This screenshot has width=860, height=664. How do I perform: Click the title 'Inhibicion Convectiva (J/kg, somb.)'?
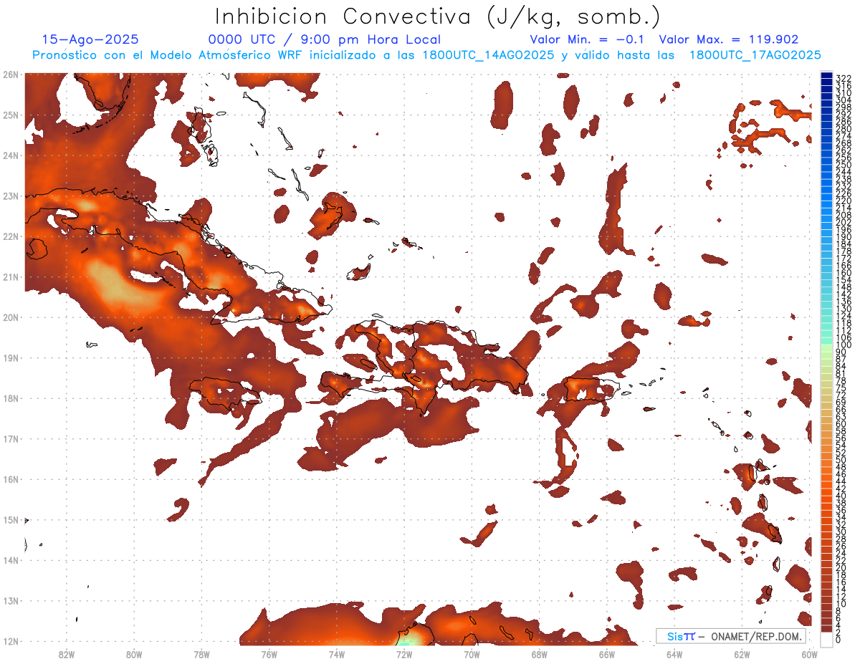[438, 16]
